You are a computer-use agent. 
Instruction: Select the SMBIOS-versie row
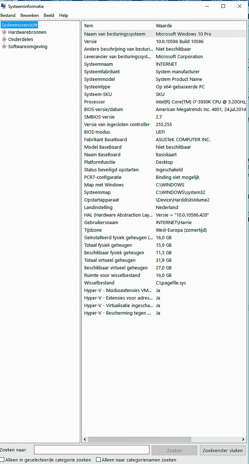pos(165,117)
